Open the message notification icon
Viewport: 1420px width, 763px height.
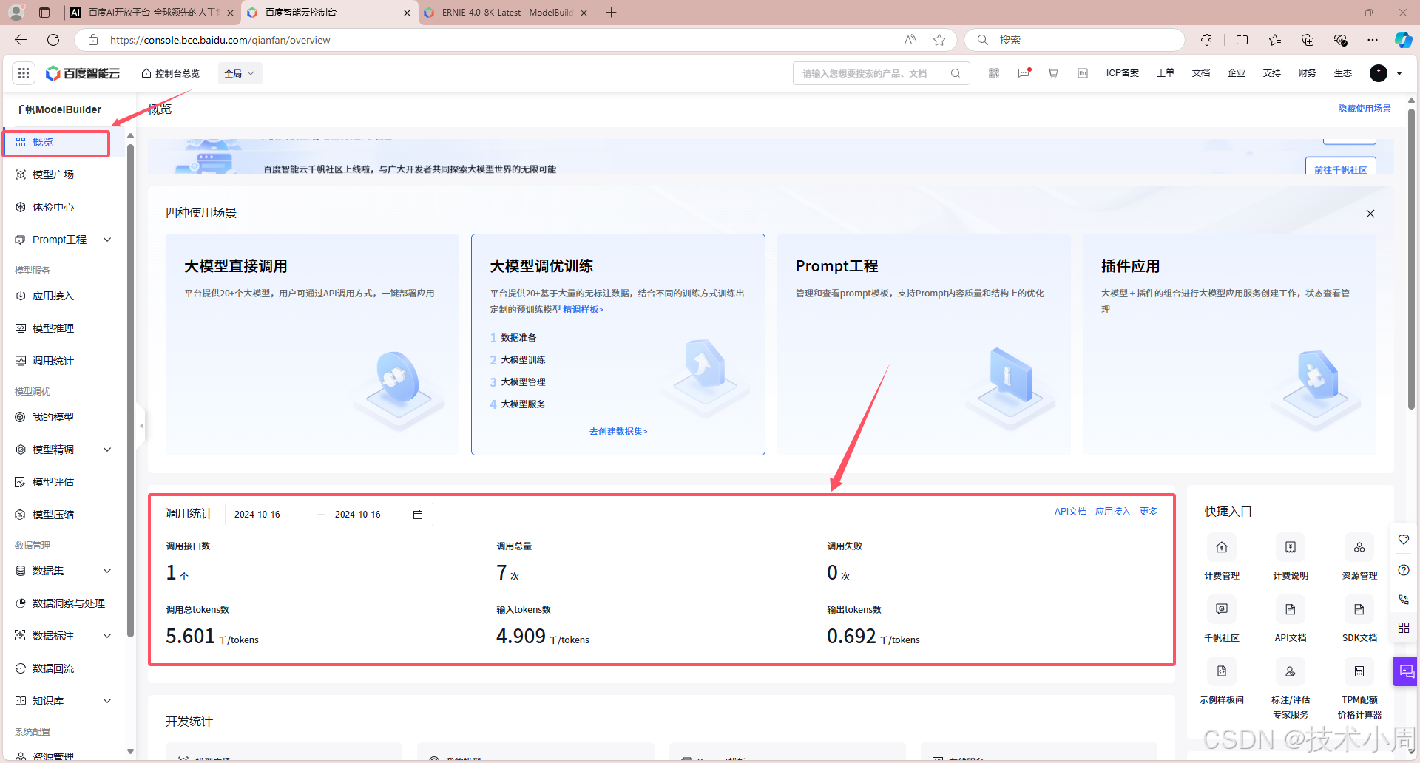(1024, 73)
